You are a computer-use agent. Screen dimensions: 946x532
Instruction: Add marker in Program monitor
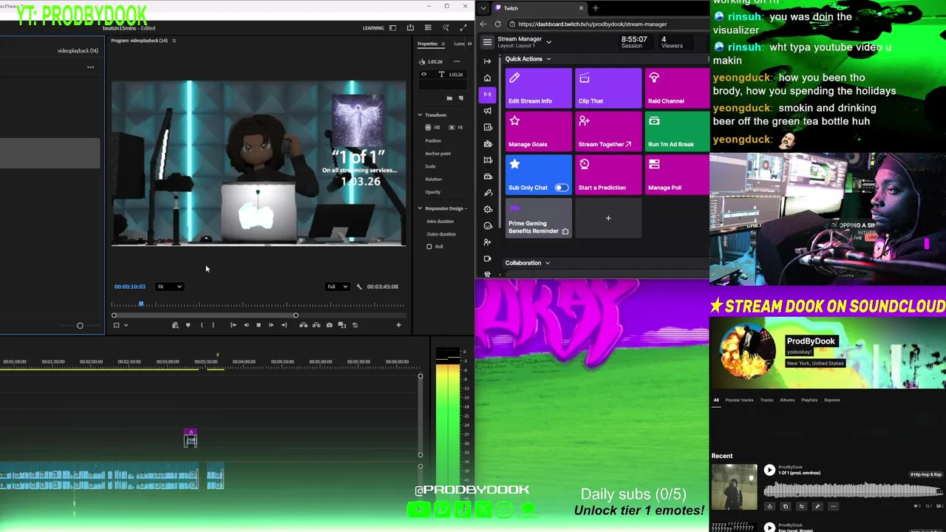188,325
